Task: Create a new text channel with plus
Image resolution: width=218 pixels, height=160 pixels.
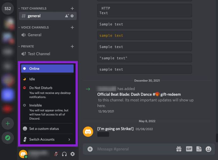Action: click(72, 9)
